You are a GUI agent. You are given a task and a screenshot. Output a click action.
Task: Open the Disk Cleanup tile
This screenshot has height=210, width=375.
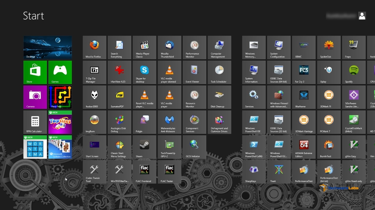[219, 97]
